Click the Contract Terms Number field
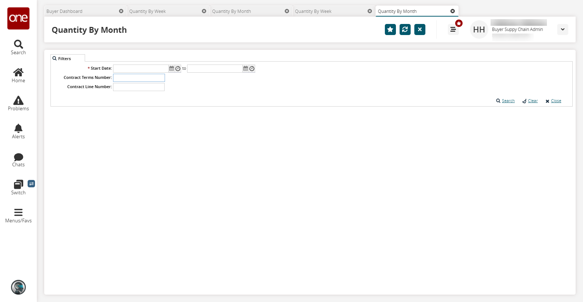583x302 pixels. 139,78
